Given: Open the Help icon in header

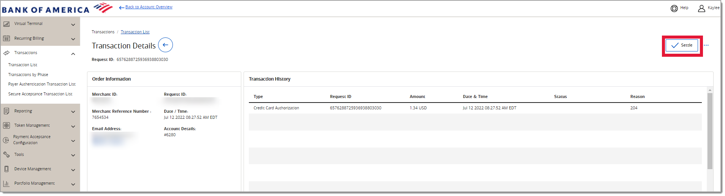Looking at the screenshot, I should point(674,8).
